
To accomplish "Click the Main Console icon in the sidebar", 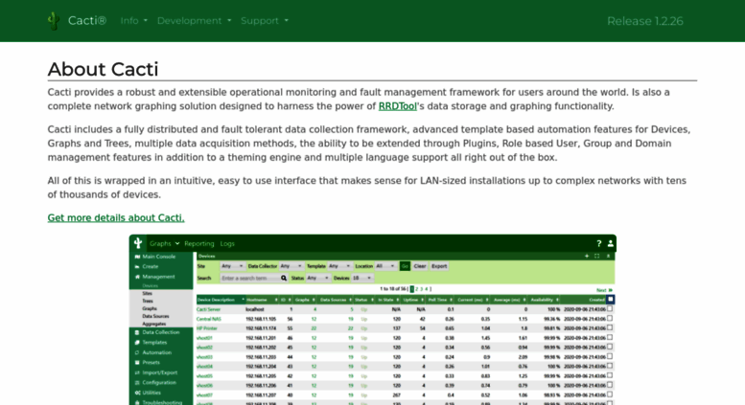I will pos(137,257).
